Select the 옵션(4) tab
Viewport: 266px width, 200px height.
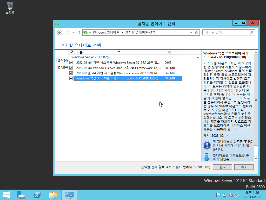[63, 67]
